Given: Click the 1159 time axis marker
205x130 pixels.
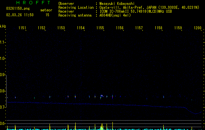Looking at the screenshot, I should [178, 28].
